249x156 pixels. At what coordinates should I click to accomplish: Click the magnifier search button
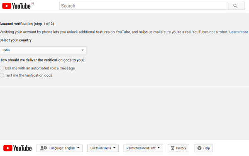(x=235, y=6)
